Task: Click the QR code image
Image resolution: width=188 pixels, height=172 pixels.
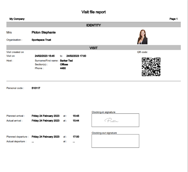Action: tap(151, 67)
